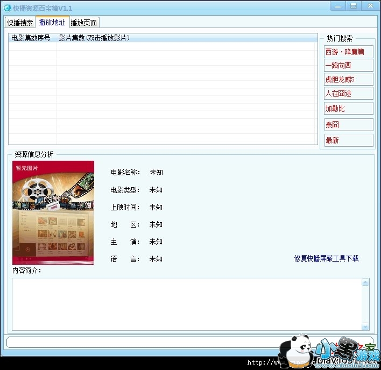
Task: Maximize the 快播资源百宝箱 window
Action: point(354,6)
